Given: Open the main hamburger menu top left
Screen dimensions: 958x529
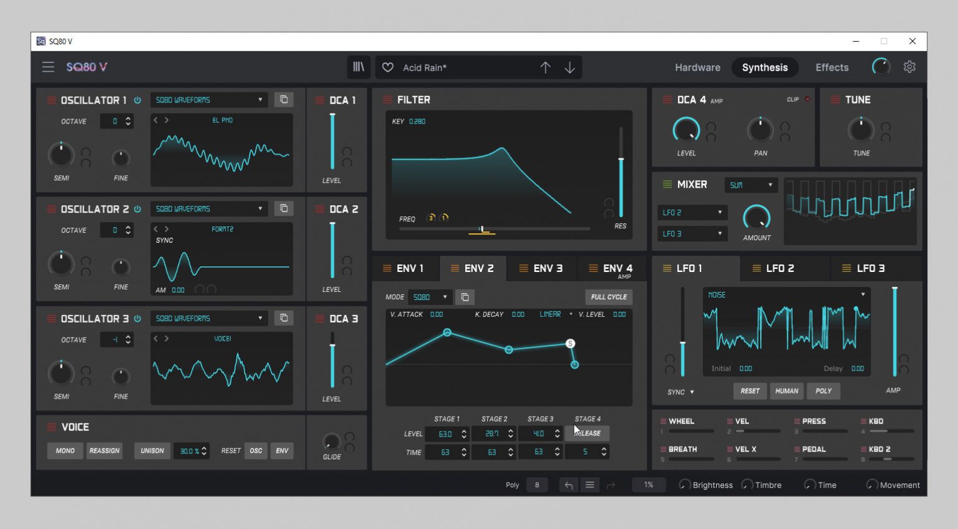Looking at the screenshot, I should click(48, 67).
